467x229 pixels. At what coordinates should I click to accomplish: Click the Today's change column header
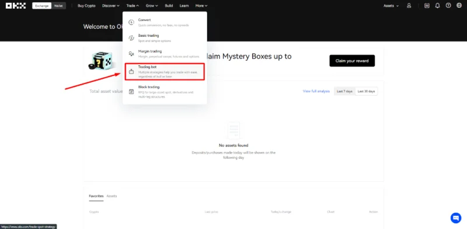[x=281, y=212]
